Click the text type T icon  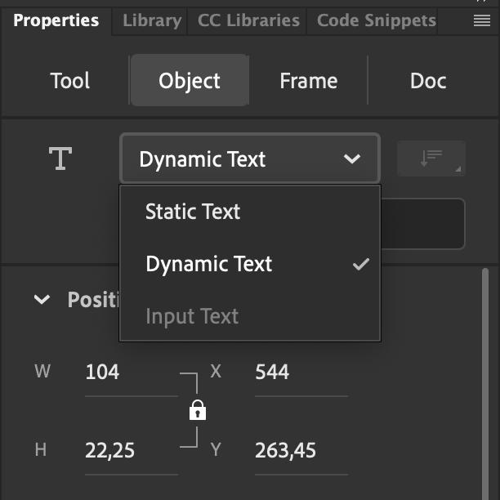(60, 158)
